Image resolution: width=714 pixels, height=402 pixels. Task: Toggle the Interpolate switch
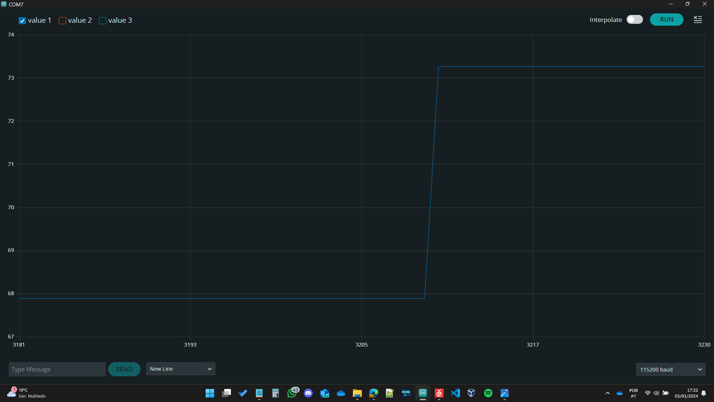click(634, 20)
